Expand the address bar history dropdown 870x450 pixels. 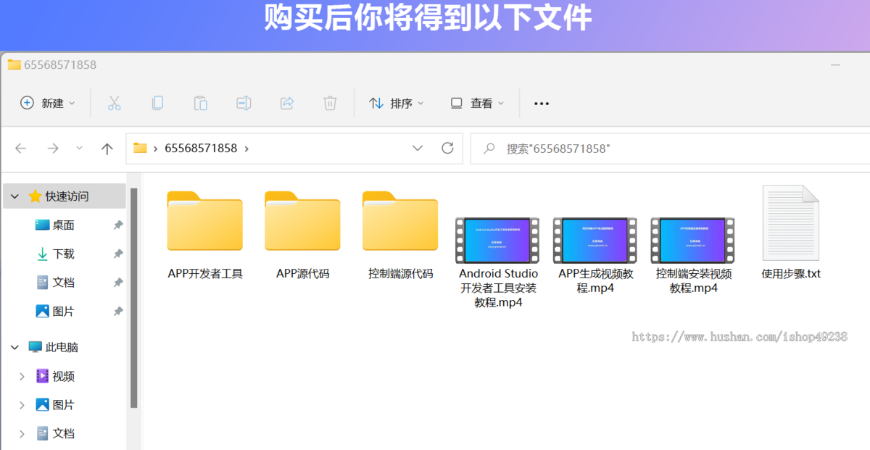pos(418,148)
